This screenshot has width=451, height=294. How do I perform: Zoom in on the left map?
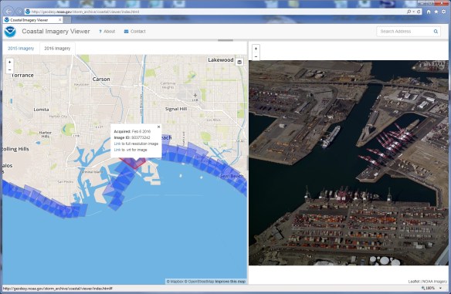[9, 62]
